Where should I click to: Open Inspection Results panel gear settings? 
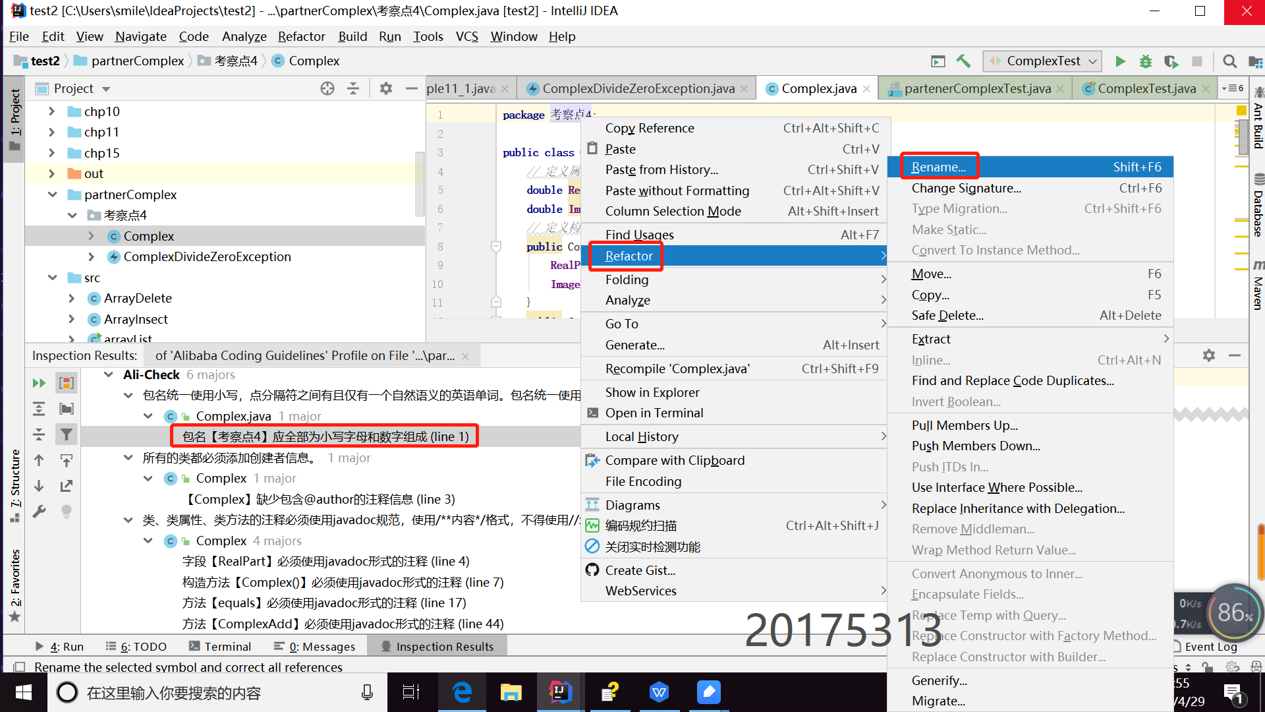tap(1208, 355)
